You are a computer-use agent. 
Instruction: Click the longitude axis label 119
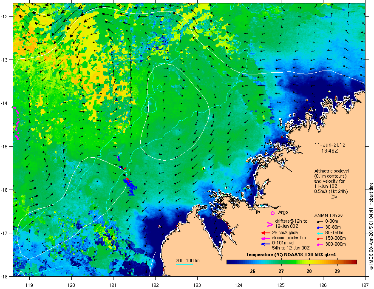29,285
